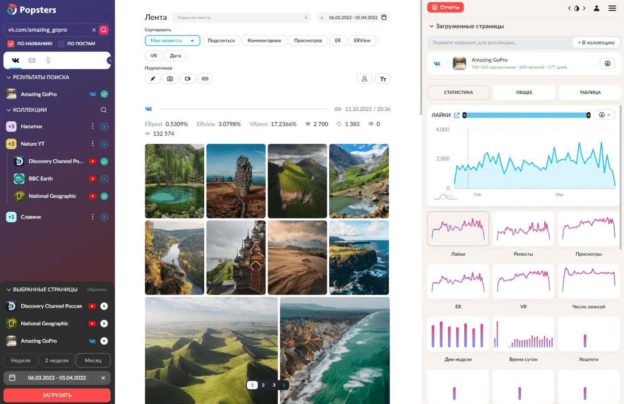Enable the По постам checkbox
Viewport: 624px width, 404px height.
(61, 43)
